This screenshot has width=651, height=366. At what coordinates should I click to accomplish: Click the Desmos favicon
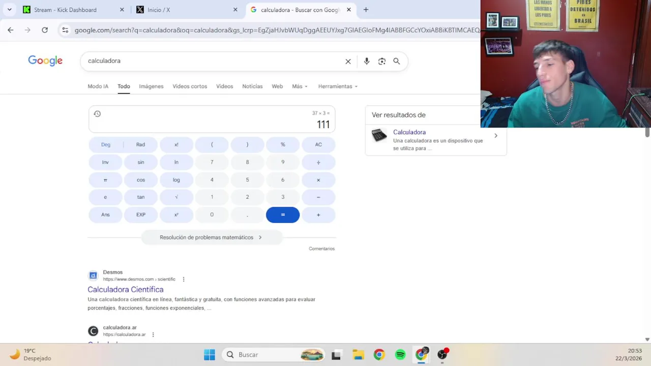[x=93, y=276]
